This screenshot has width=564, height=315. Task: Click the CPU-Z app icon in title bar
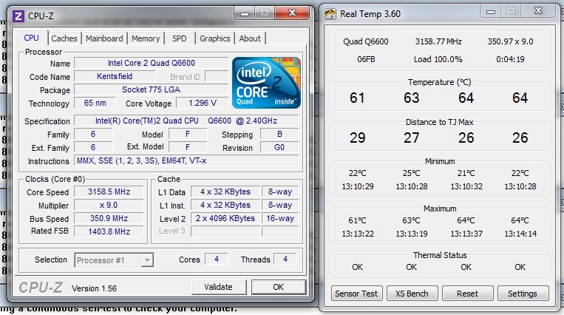click(18, 16)
